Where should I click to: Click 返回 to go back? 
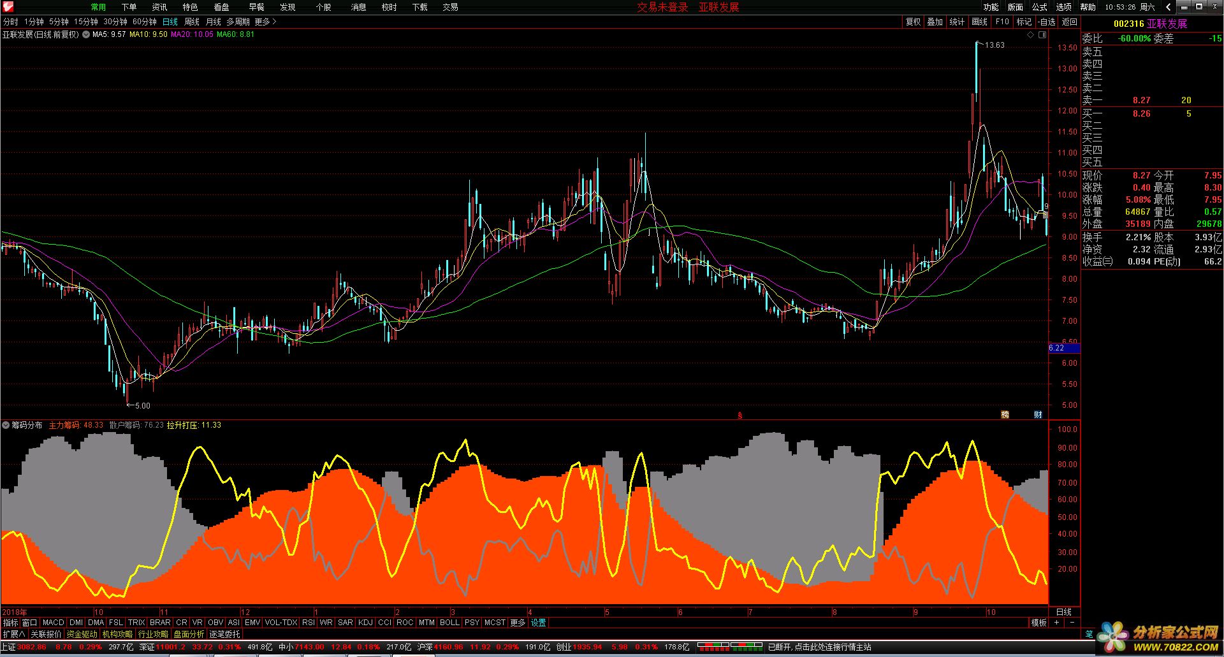[x=1069, y=22]
